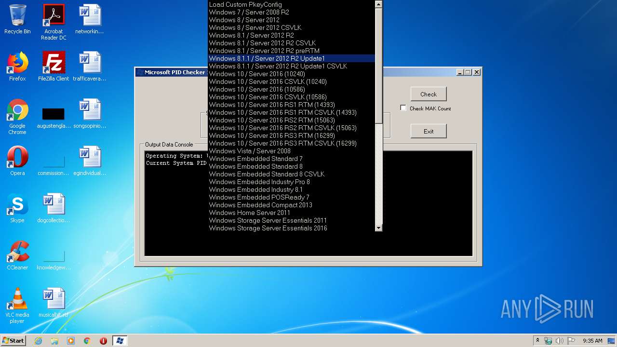The height and width of the screenshot is (347, 617).
Task: Select Windows Embedded Industry 8.1
Action: coord(291,189)
